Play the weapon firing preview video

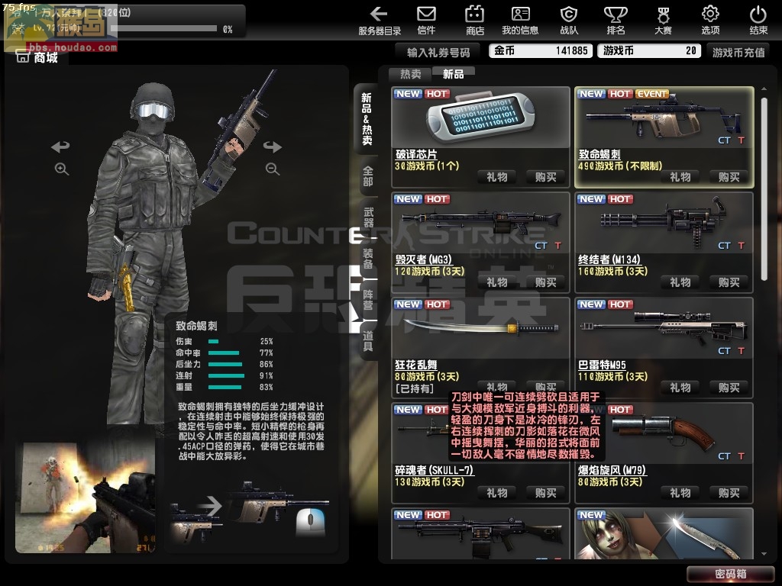pyautogui.click(x=86, y=498)
